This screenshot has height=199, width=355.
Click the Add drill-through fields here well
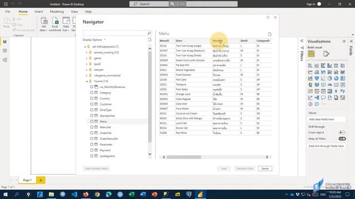click(x=326, y=146)
